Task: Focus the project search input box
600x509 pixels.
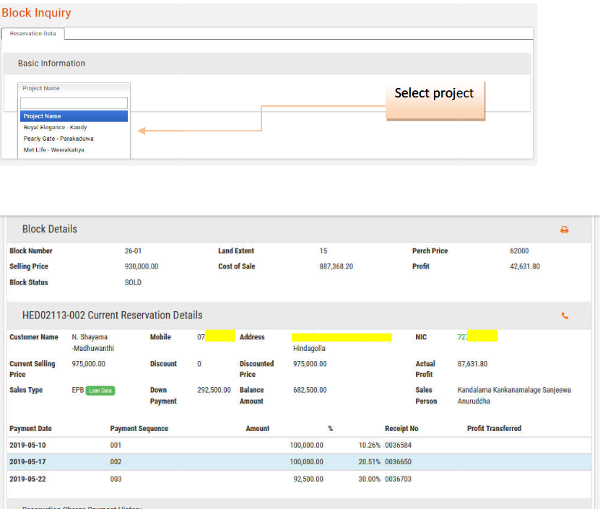Action: pos(74,103)
